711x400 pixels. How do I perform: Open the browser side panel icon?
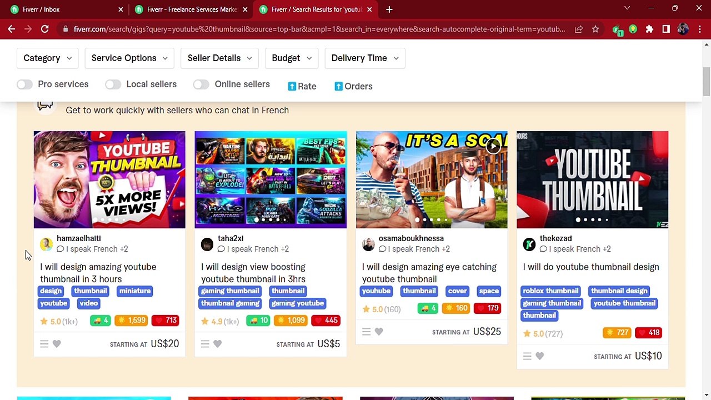click(x=666, y=29)
